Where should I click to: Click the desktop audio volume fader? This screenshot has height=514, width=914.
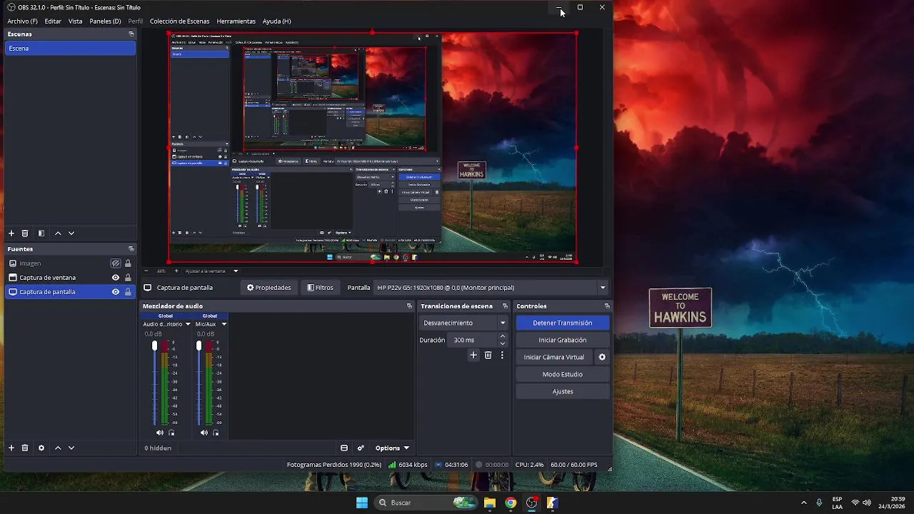click(154, 346)
